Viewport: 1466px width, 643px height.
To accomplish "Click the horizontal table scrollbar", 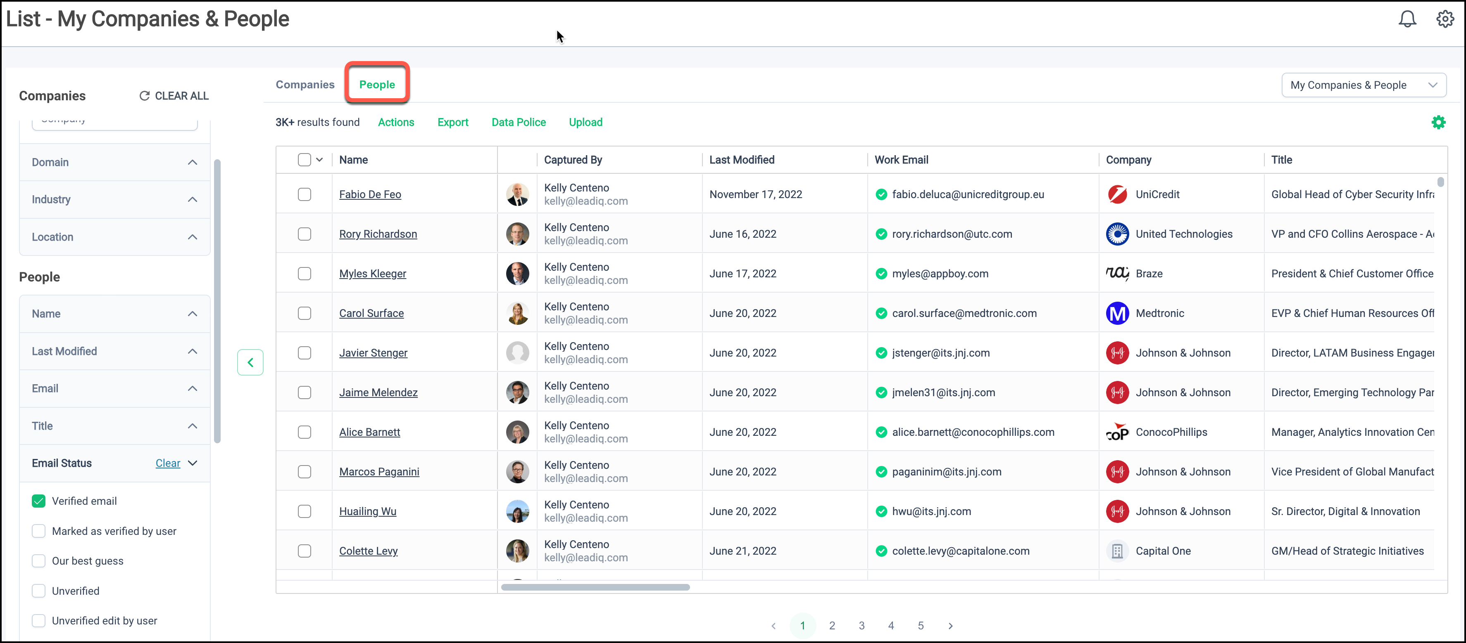I will [x=595, y=587].
